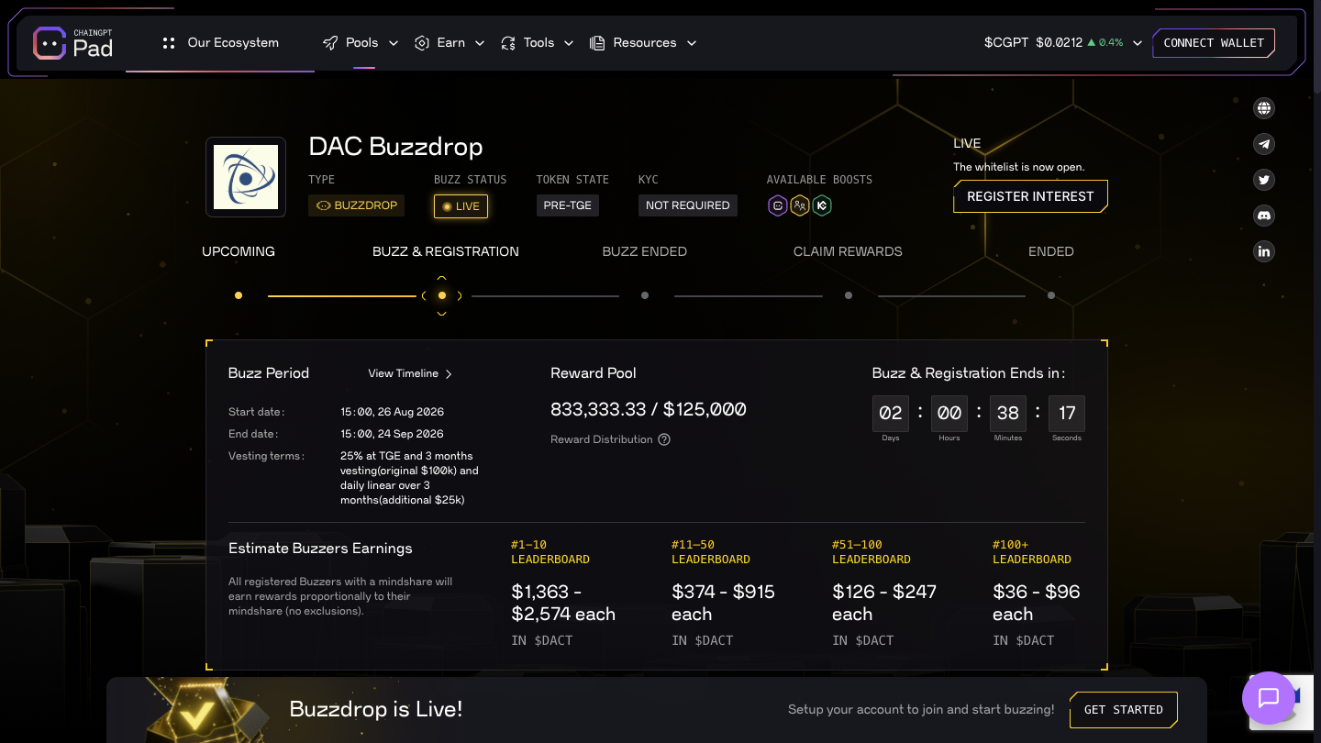Open the Telegram social link
This screenshot has width=1321, height=743.
pos(1264,144)
